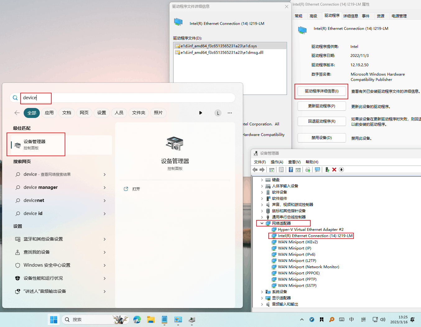The width and height of the screenshot is (421, 327).
Task: Expand the 鼠标和其他指针设备 node
Action: (262, 211)
